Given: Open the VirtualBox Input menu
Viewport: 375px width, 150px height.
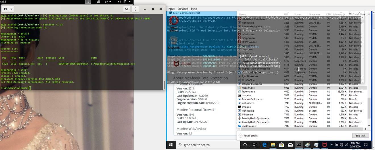Looking at the screenshot, I should tap(171, 9).
